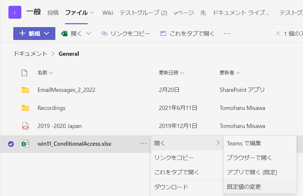Click the purple team avatar icon
This screenshot has width=303, height=196.
click(x=15, y=12)
